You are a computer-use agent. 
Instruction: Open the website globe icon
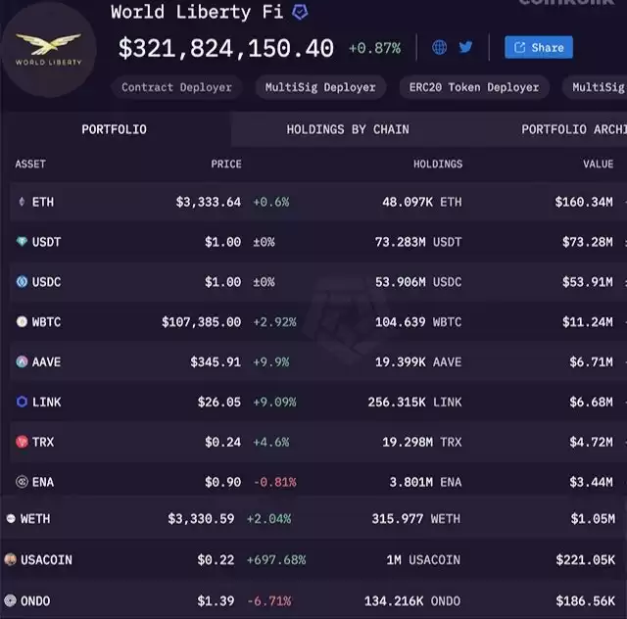point(439,48)
